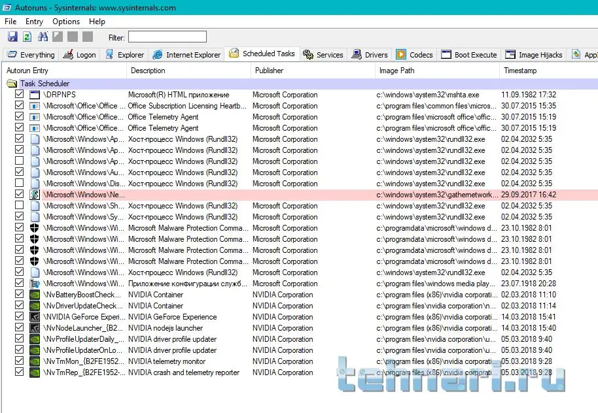Click the mshta icon of DRPNPS row
Viewport: 598px width, 413px height.
35,95
